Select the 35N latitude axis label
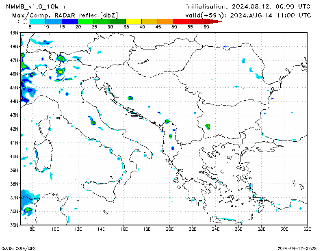325x251 pixels. [x=14, y=225]
